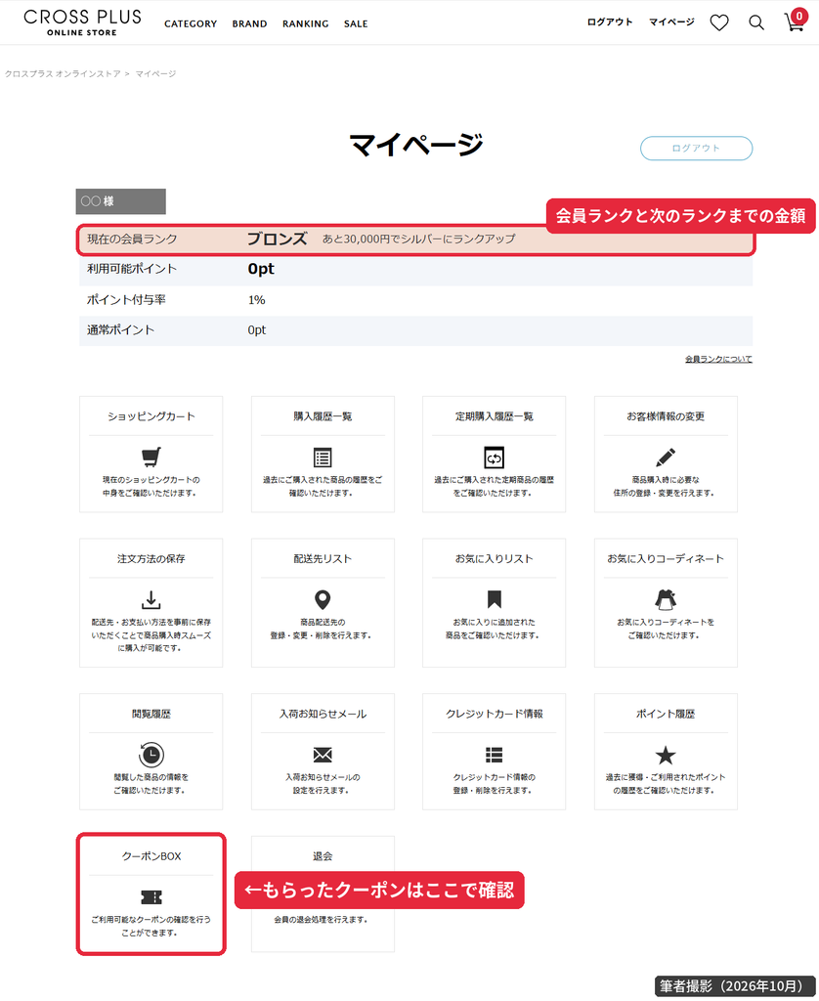Image resolution: width=819 pixels, height=1001 pixels.
Task: Open the 入荷お知らせメール card title
Action: [323, 714]
